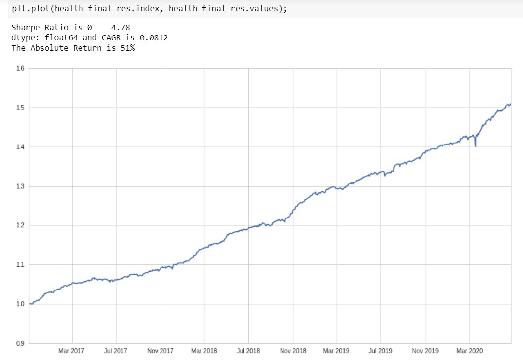
Task: Click the x-axis label Jul 2018
Action: point(248,351)
